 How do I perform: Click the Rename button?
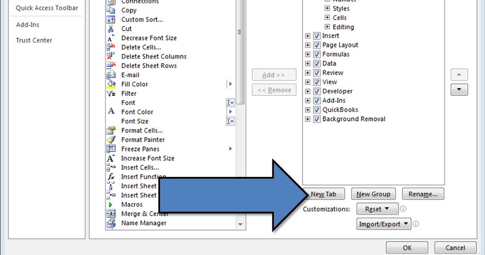[x=423, y=194]
